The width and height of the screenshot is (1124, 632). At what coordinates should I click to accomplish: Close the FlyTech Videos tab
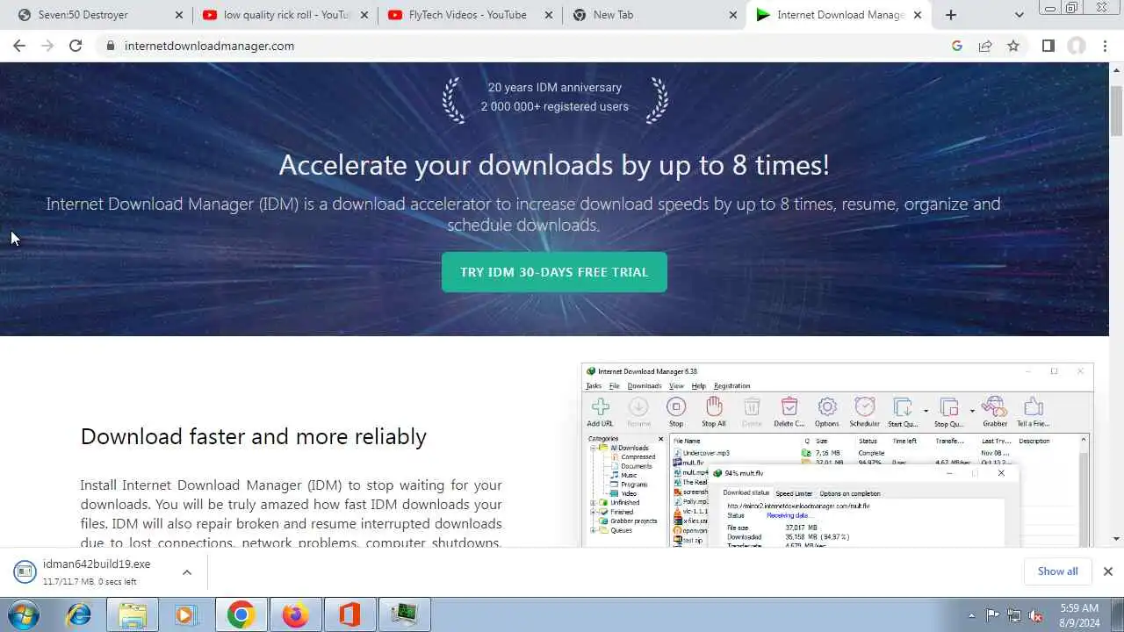coord(548,15)
